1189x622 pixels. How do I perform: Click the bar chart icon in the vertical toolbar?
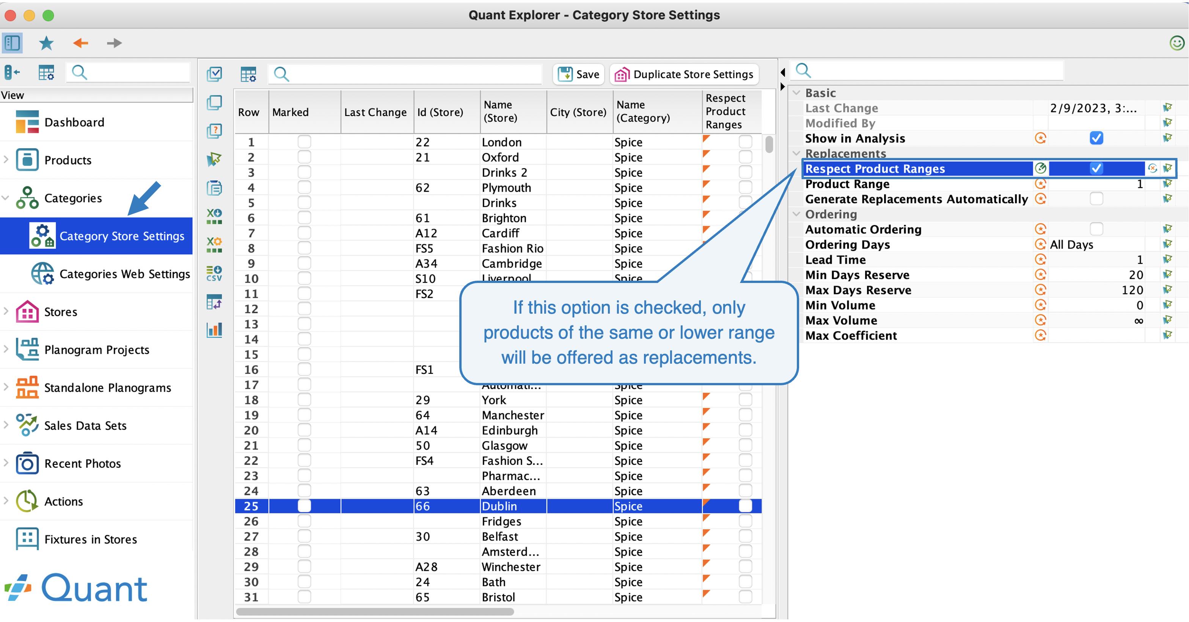coord(214,330)
